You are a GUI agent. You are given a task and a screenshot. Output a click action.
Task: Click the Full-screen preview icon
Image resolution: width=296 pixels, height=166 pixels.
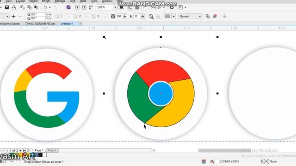(x=122, y=7)
